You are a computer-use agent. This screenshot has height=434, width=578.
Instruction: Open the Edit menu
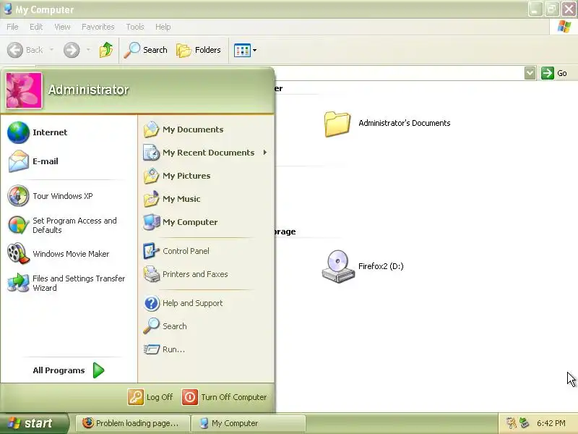36,27
